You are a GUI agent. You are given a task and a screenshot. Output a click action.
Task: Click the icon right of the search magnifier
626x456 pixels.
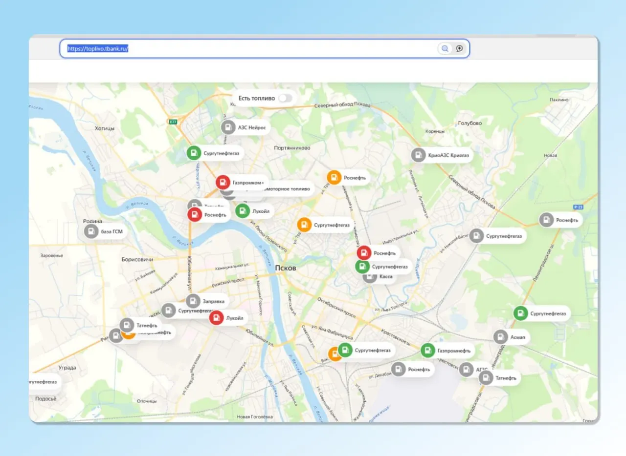pos(459,48)
